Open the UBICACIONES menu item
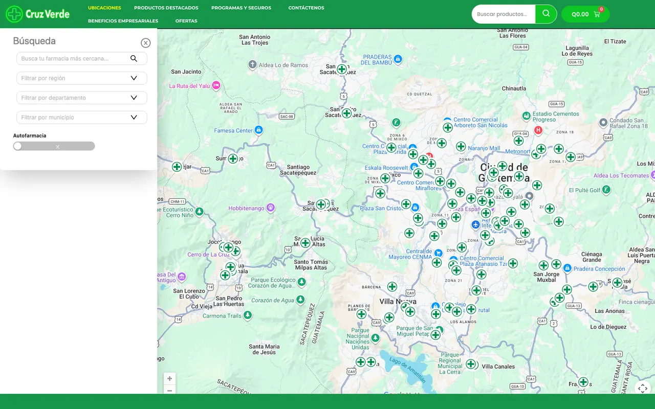 (x=104, y=8)
